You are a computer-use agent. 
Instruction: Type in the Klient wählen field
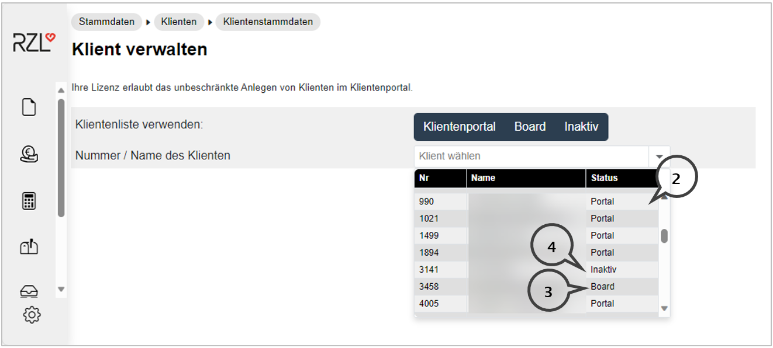pos(530,156)
